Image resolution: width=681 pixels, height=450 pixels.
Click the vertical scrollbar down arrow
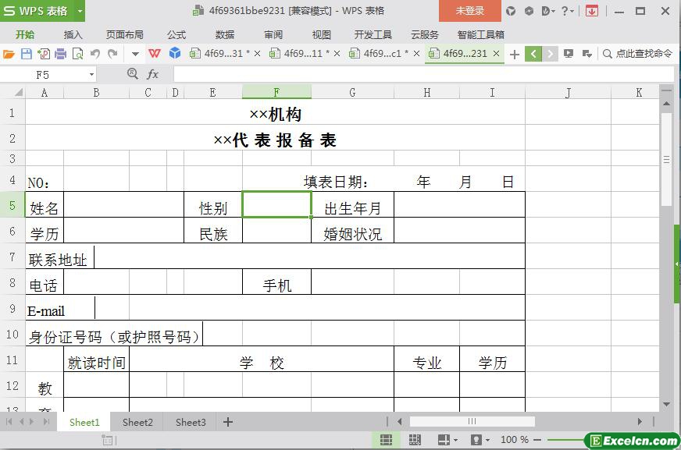(666, 404)
